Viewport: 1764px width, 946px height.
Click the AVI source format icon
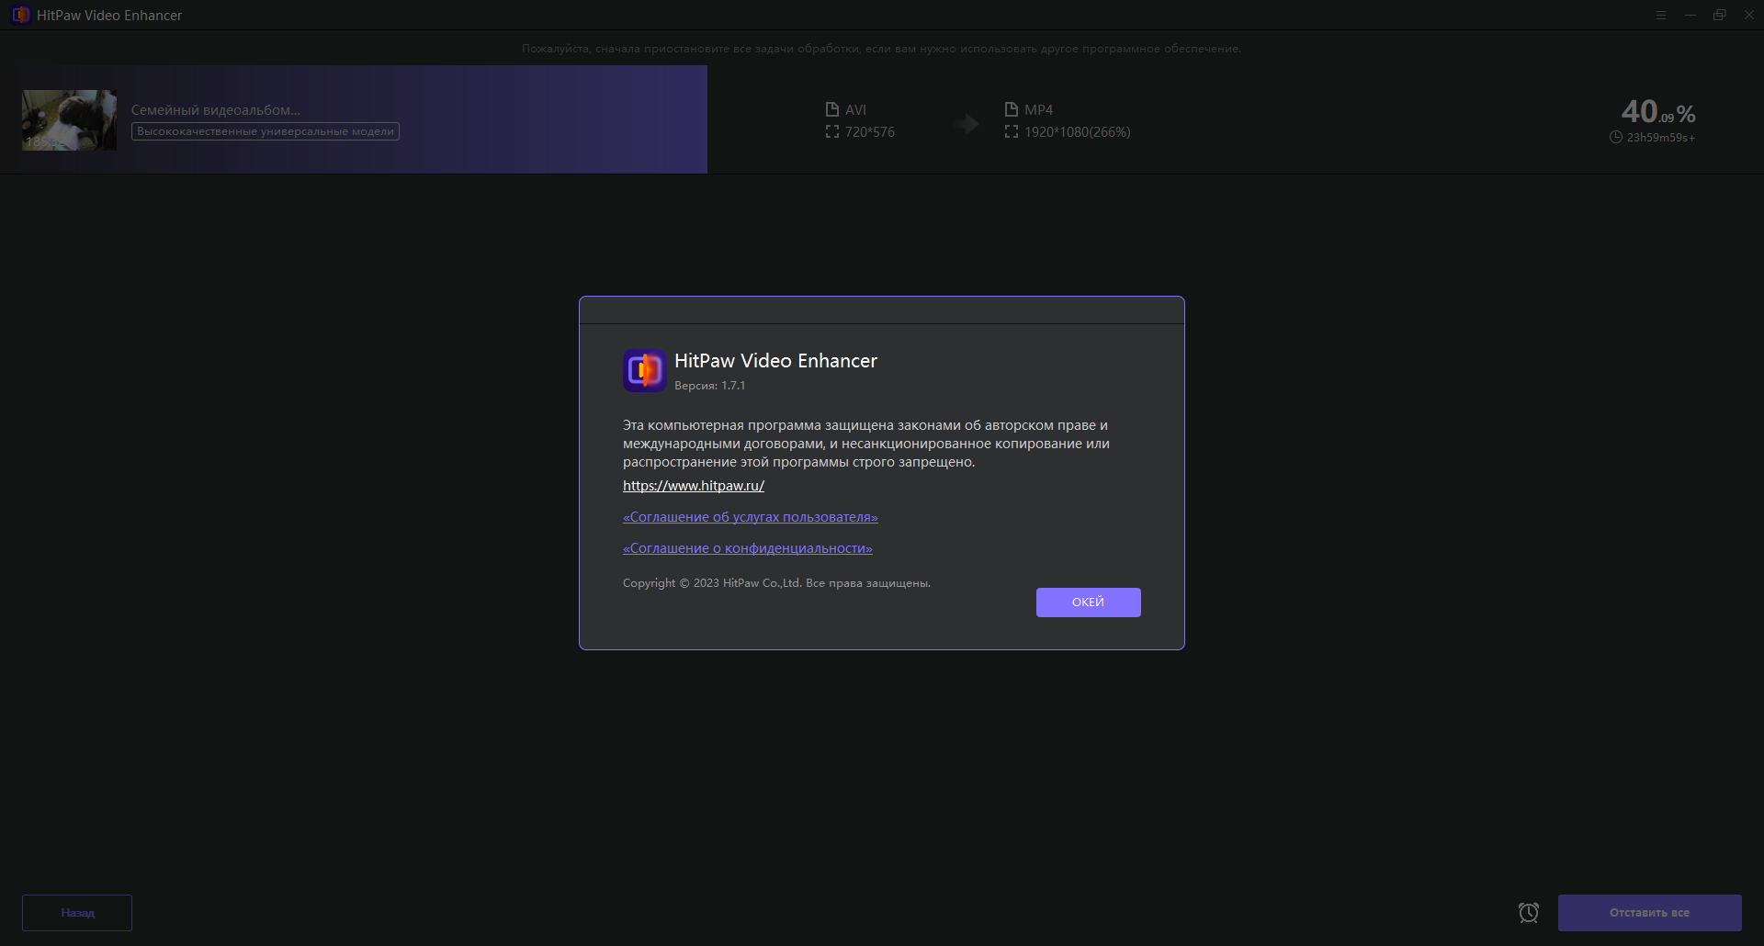click(832, 109)
